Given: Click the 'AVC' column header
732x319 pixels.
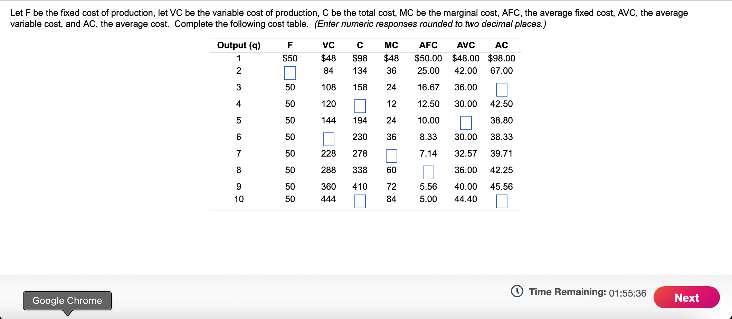Looking at the screenshot, I should (466, 45).
